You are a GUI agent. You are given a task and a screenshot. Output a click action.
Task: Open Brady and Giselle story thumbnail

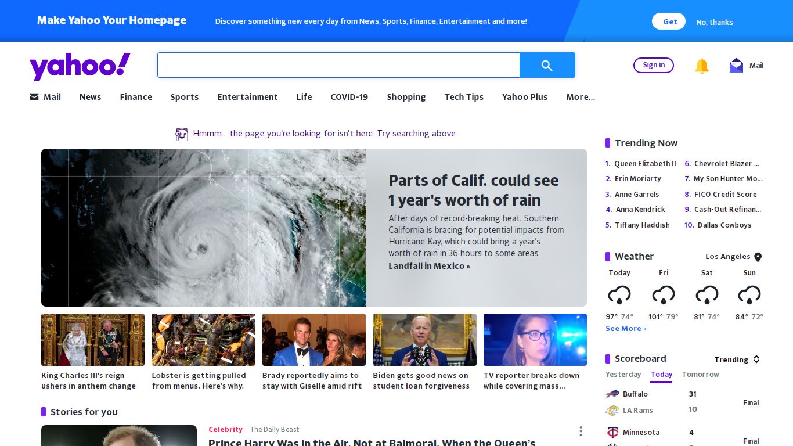point(314,340)
